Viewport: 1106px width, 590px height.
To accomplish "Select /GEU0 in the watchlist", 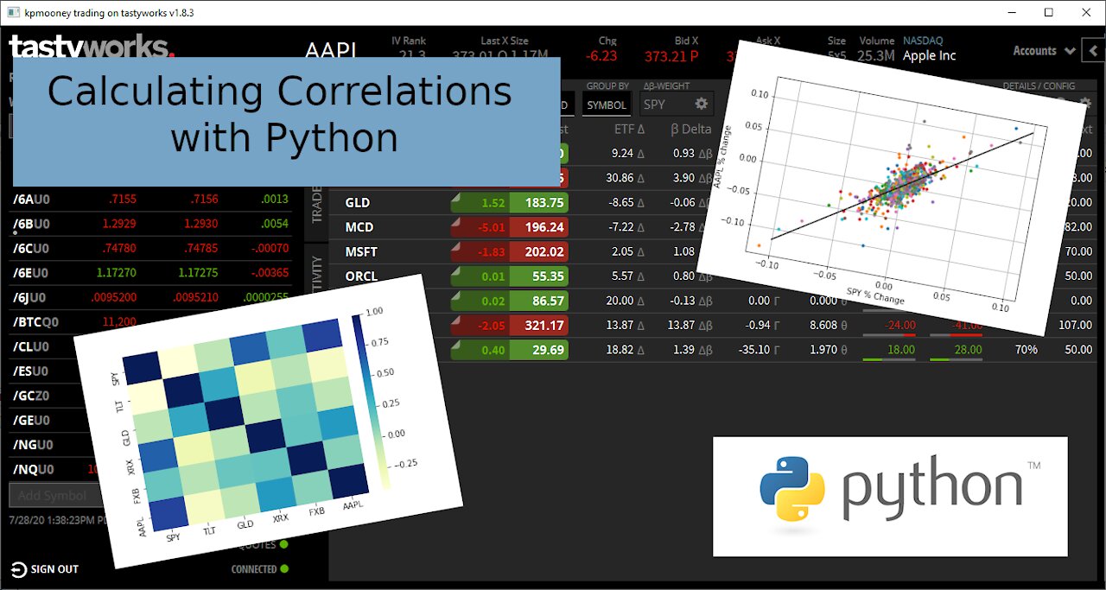I will (31, 421).
